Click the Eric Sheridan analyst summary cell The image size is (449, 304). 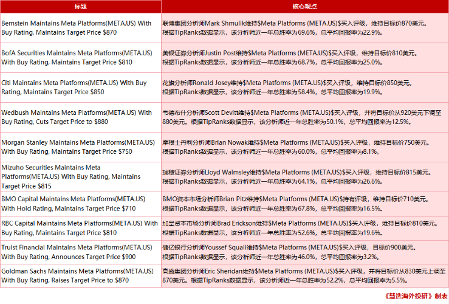coord(305,276)
